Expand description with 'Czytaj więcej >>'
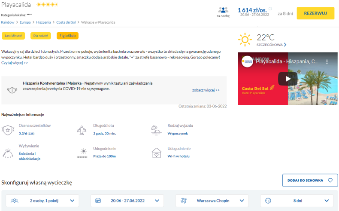339x211 pixels. point(15,63)
